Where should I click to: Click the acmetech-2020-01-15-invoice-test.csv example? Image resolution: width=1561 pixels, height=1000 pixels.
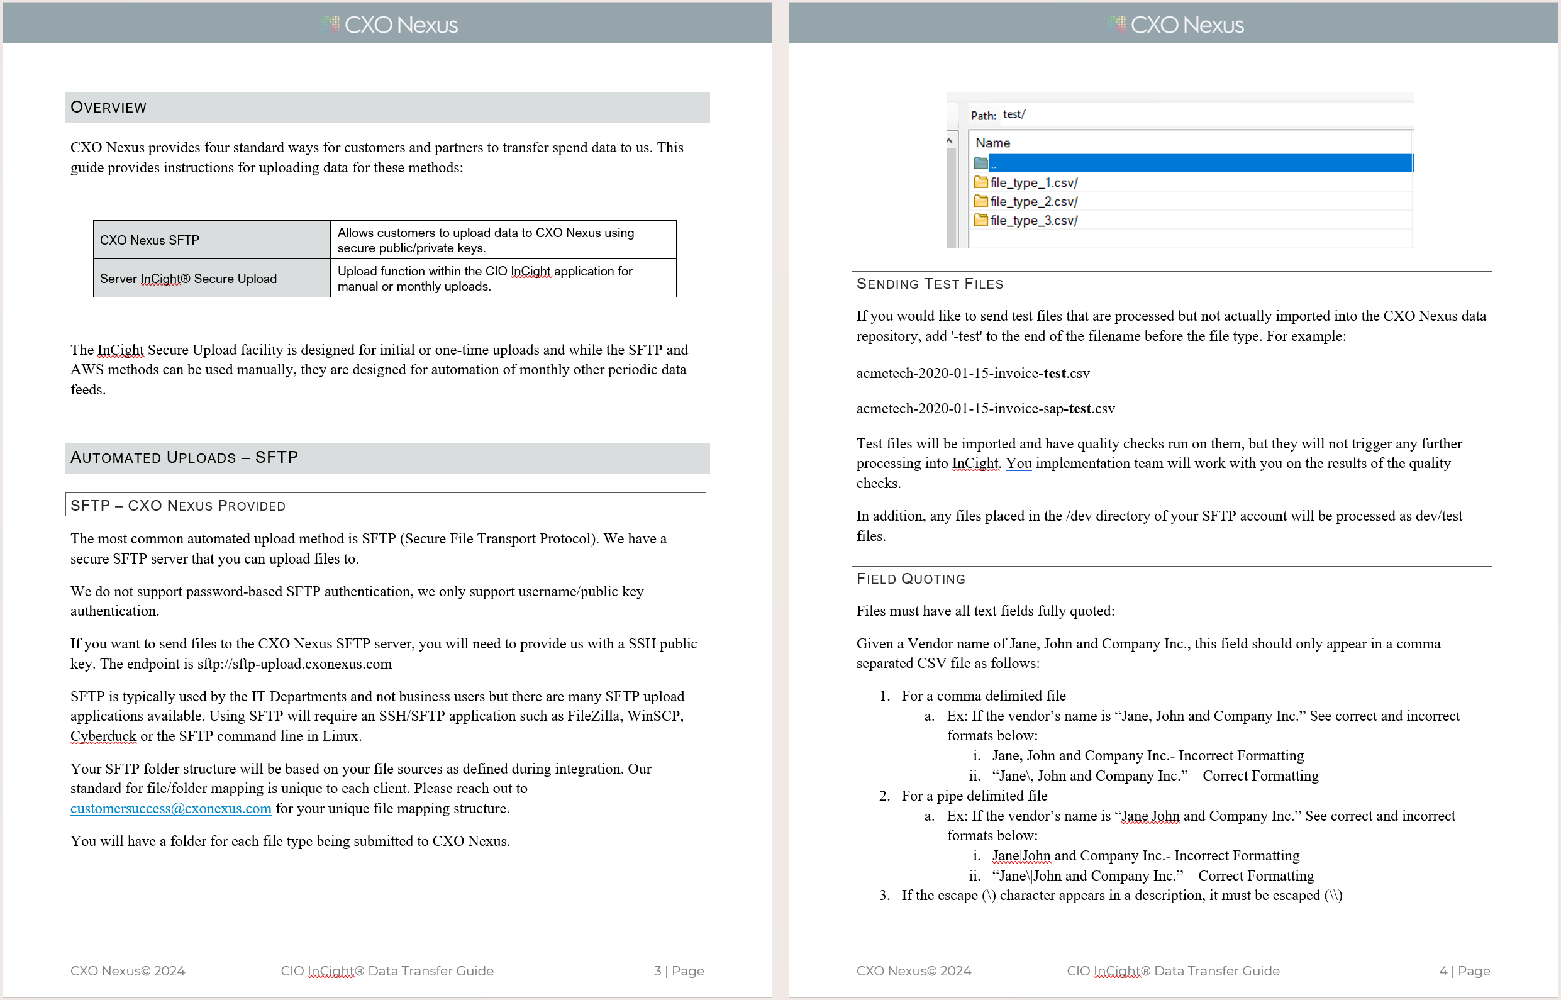973,374
